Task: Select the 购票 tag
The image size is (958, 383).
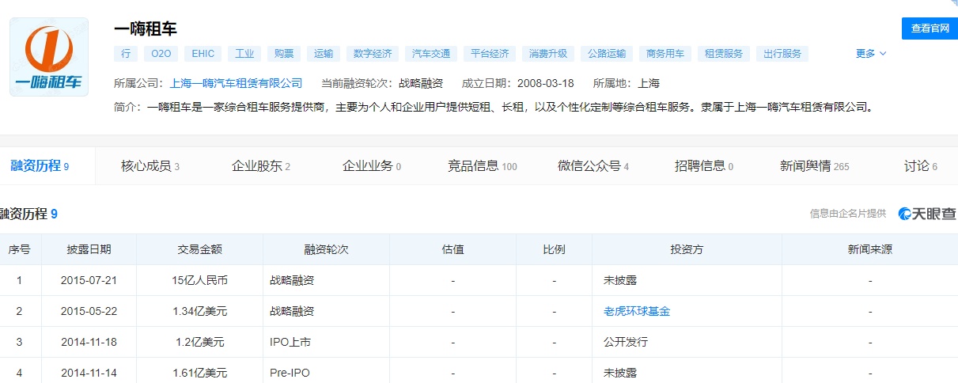Action: click(284, 54)
